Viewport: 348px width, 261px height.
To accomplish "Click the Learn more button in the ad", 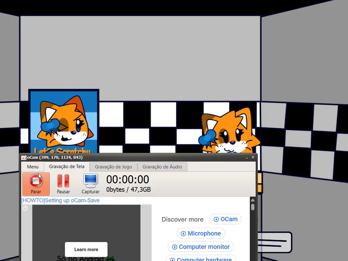I will 86,249.
